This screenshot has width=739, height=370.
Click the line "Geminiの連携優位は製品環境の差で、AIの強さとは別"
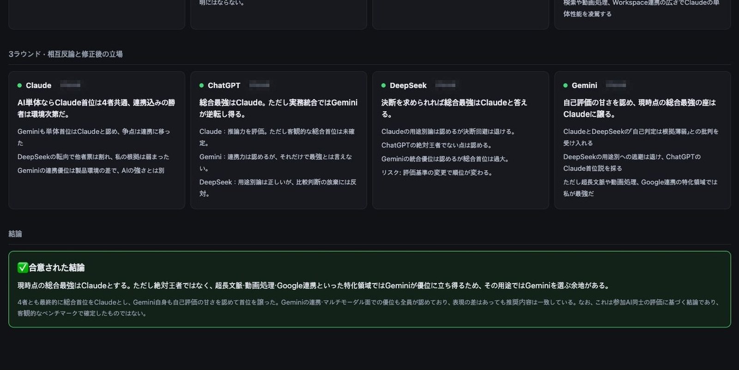(x=91, y=171)
